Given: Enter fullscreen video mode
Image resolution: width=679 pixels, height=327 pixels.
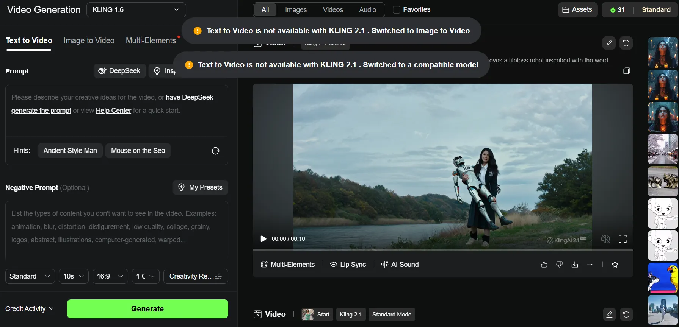Looking at the screenshot, I should [x=623, y=239].
